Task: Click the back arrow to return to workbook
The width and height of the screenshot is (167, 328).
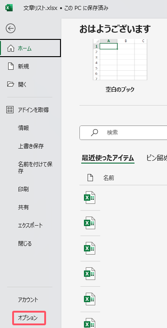Action: 11,28
